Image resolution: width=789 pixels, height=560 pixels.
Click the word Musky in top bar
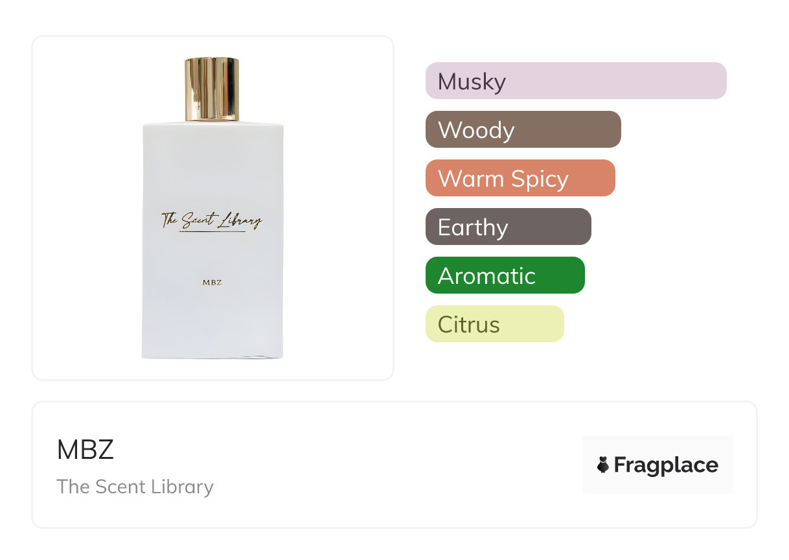point(472,82)
